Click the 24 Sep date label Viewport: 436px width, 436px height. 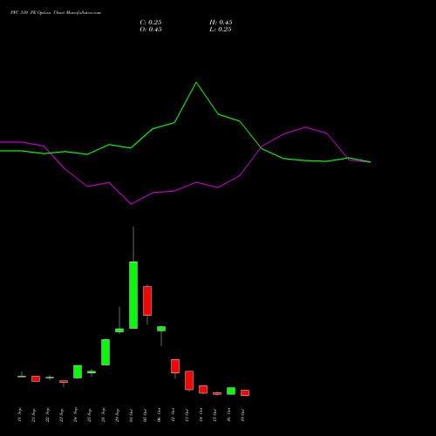click(x=75, y=415)
